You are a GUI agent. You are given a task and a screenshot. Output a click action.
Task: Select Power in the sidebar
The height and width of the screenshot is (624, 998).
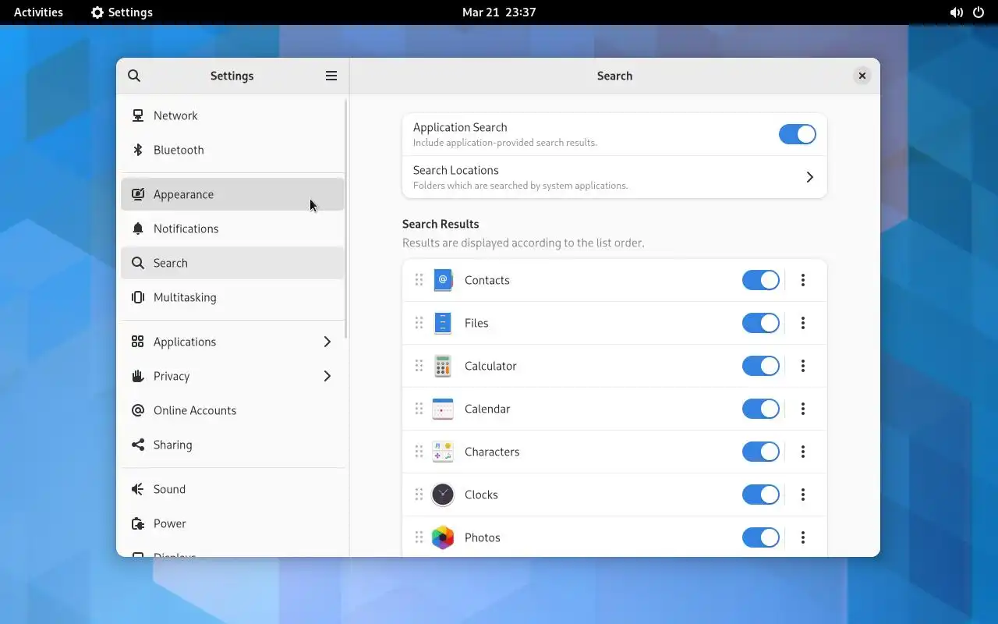point(232,523)
